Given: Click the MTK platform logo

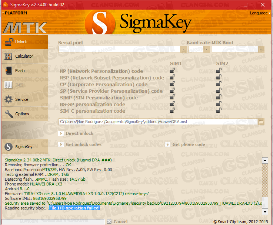Looking at the screenshot, I should [x=25, y=28].
